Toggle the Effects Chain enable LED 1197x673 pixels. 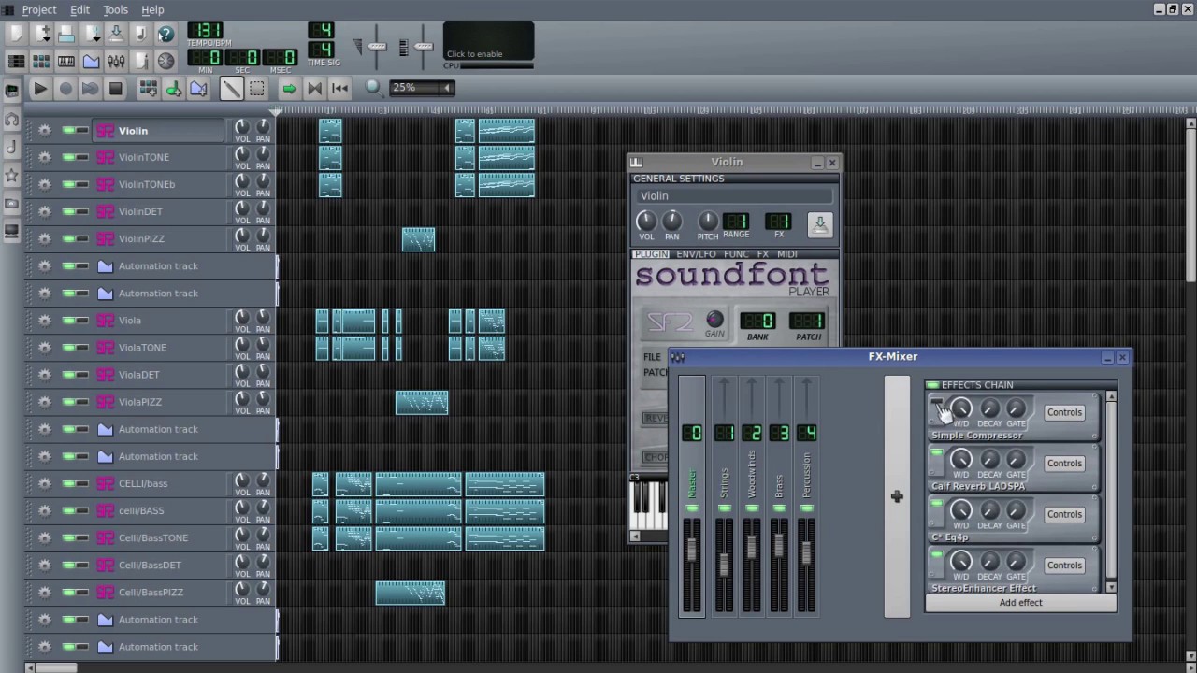point(932,385)
